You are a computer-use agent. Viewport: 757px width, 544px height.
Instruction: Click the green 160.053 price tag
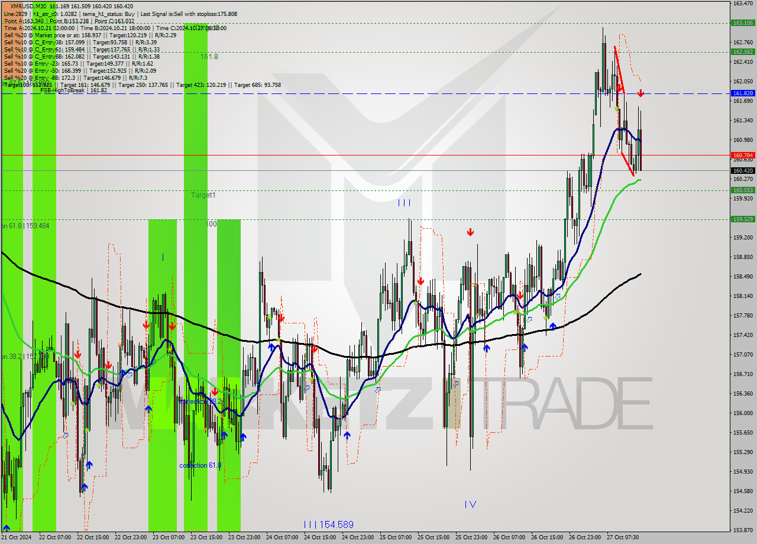743,190
